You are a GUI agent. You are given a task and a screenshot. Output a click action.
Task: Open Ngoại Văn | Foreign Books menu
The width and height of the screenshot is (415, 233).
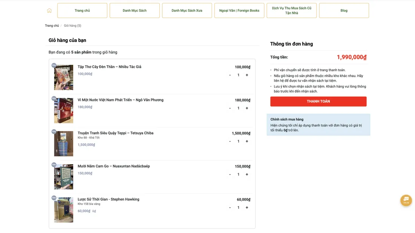(239, 11)
